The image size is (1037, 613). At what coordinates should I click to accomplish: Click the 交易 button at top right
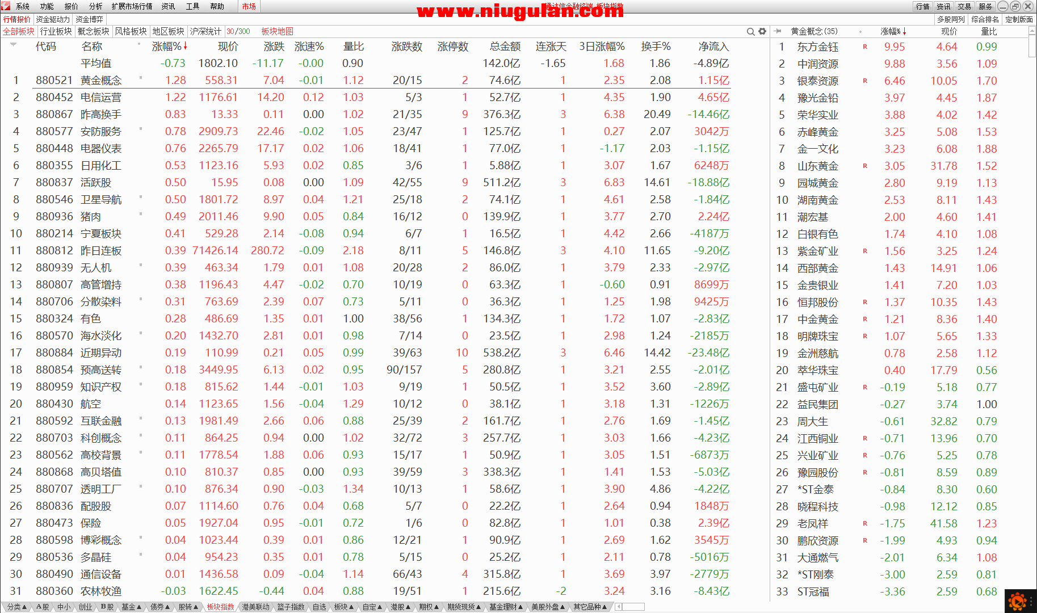pos(964,6)
